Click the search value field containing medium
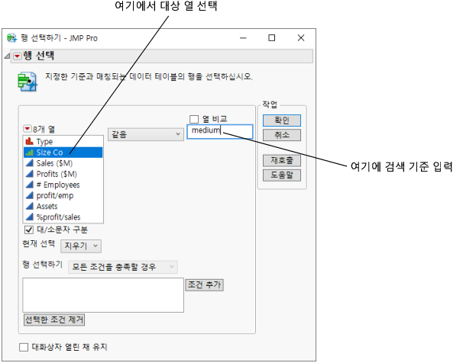 pyautogui.click(x=220, y=131)
